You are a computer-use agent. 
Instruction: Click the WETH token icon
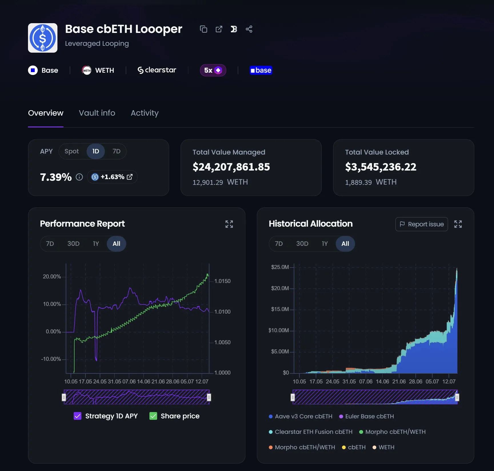(x=87, y=70)
